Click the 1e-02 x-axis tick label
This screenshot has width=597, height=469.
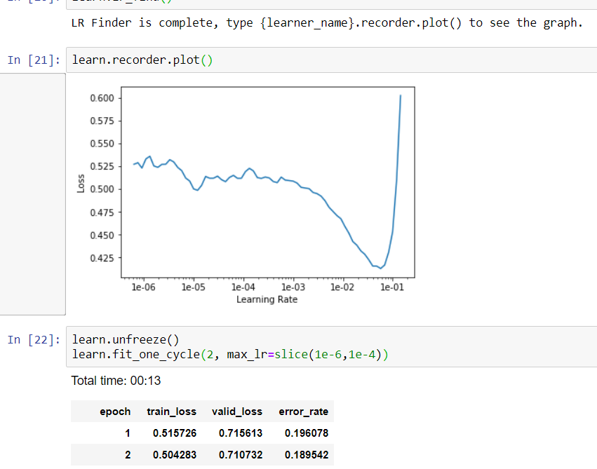(342, 287)
